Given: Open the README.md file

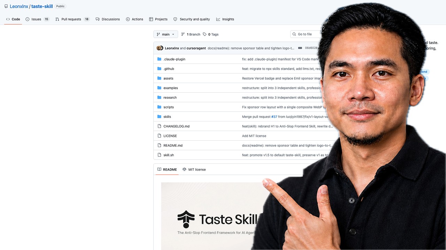Looking at the screenshot, I should tap(173, 145).
